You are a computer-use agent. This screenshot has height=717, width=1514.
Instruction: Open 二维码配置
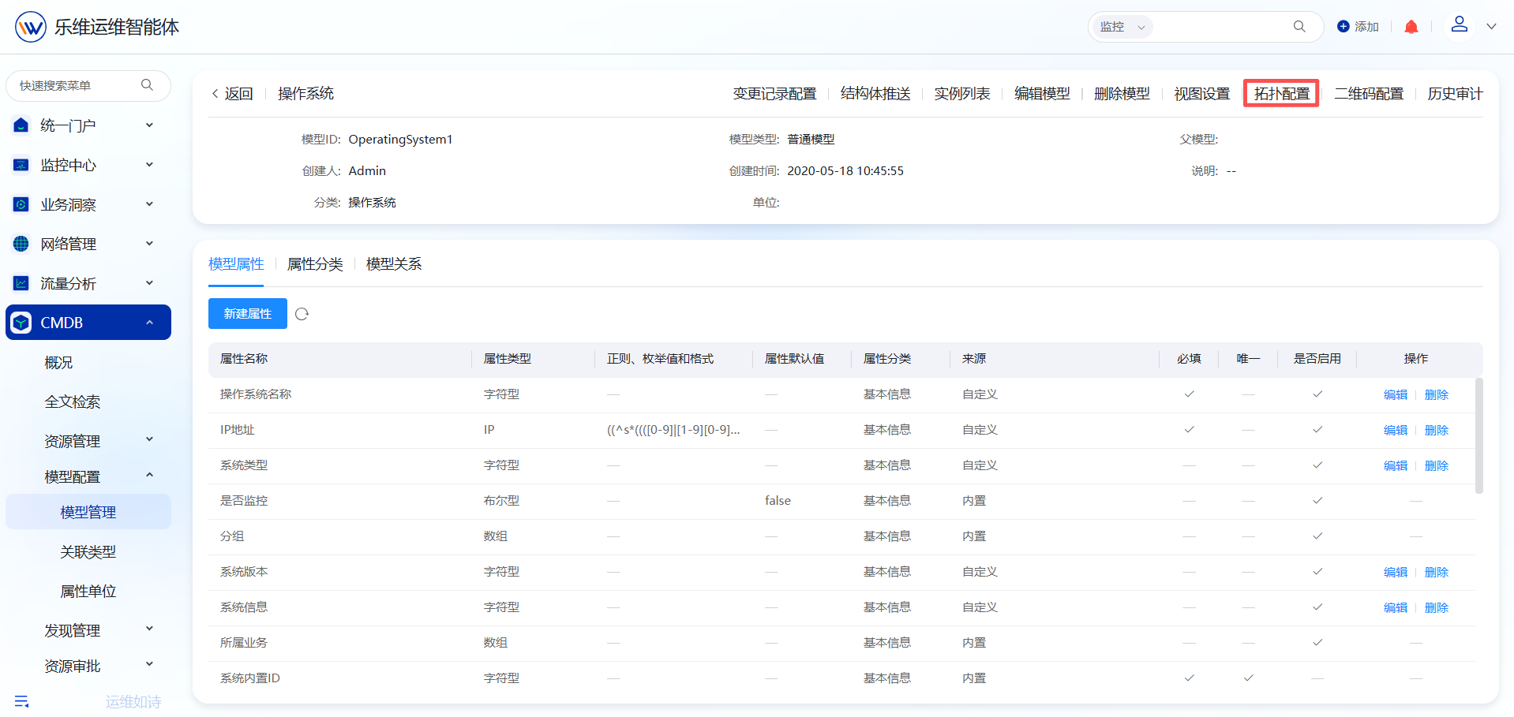[x=1369, y=94]
